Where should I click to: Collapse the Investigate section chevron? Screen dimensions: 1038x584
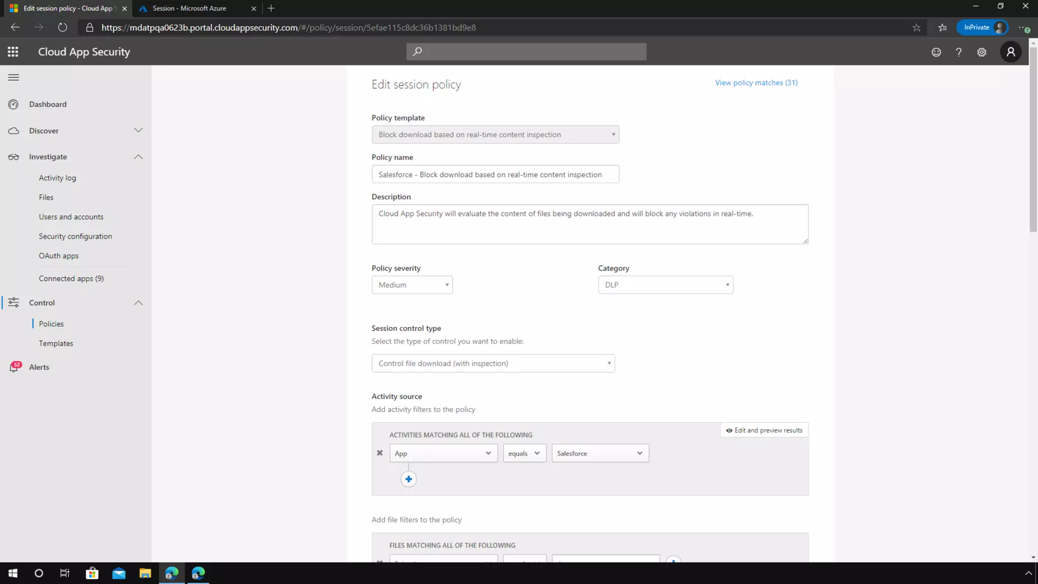[138, 157]
